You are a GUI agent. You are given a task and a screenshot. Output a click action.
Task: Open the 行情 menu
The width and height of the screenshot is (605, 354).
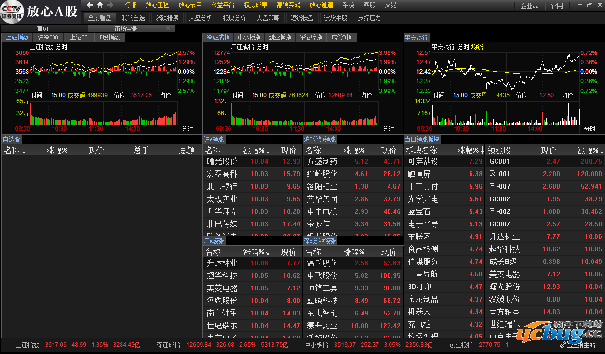[130, 5]
